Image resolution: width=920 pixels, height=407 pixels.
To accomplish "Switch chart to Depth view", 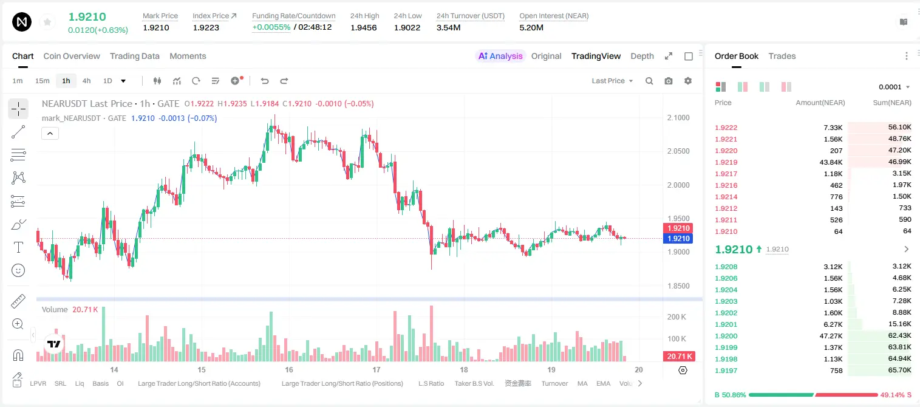I will [x=642, y=56].
